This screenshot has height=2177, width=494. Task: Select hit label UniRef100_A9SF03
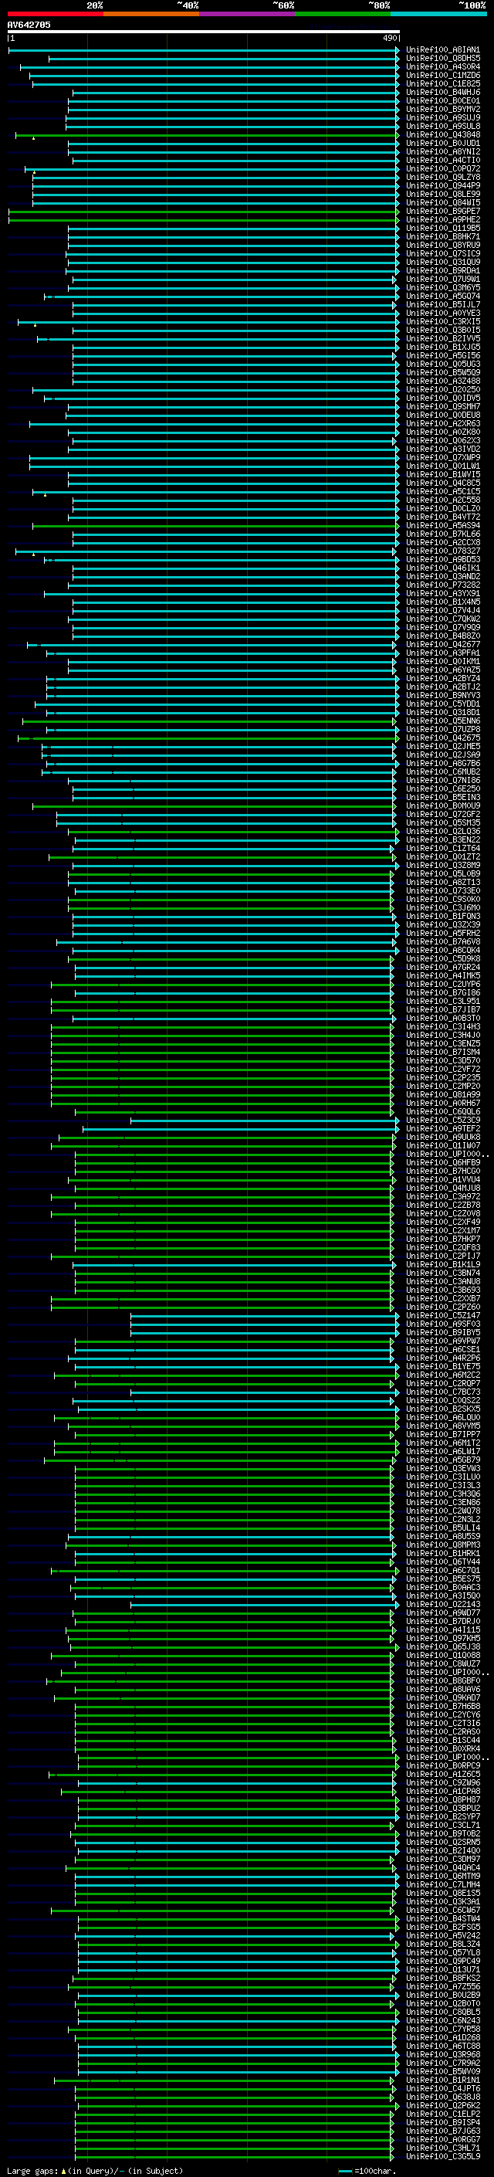pos(442,1324)
